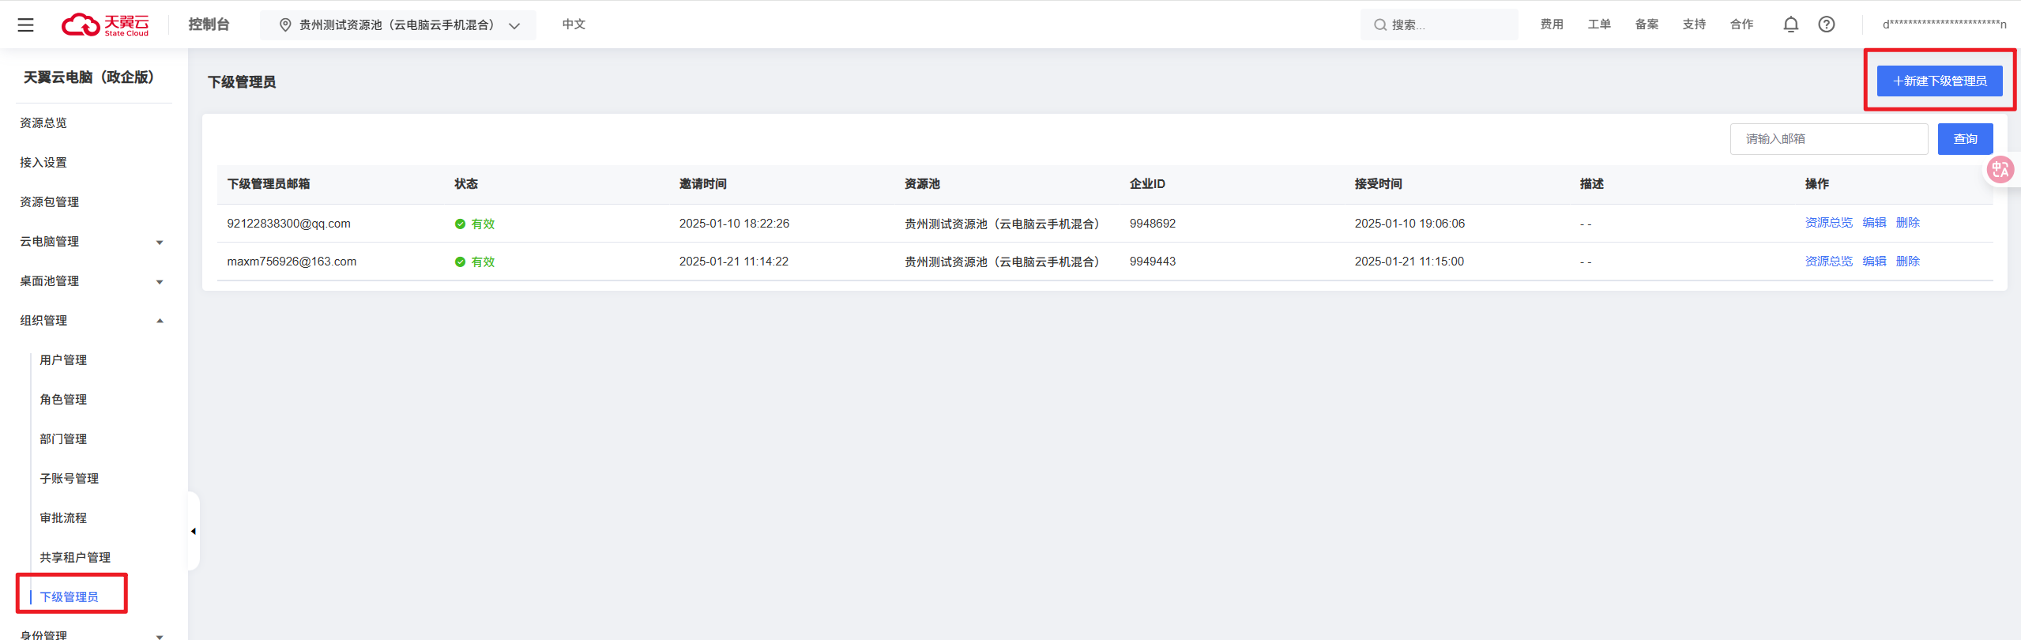The height and width of the screenshot is (640, 2021).
Task: Click the pink translate floating icon
Action: [2000, 169]
